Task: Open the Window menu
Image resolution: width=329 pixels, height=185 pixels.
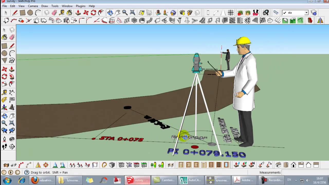Action: (67, 6)
